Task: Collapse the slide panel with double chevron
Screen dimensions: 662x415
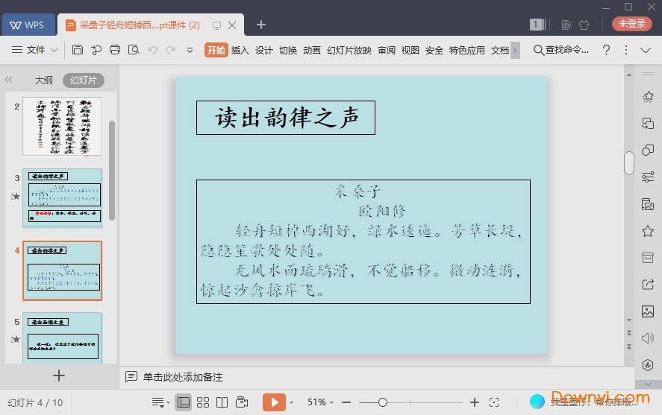Action: point(9,80)
